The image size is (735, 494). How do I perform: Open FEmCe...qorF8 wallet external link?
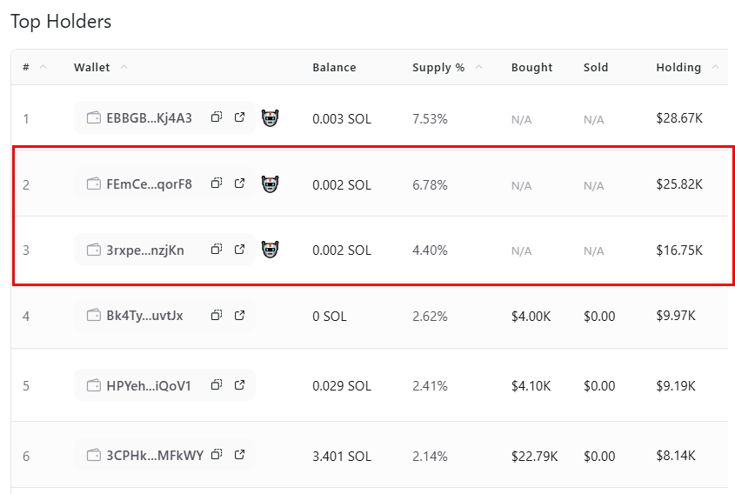tap(239, 184)
